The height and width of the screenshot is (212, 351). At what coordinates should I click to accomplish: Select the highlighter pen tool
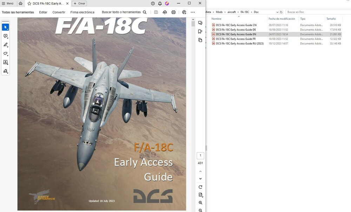tap(5, 45)
